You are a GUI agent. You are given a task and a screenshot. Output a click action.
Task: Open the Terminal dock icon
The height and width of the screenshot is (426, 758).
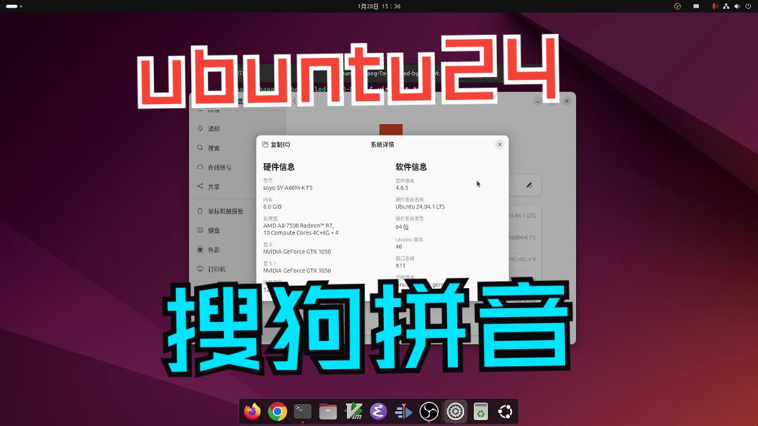(x=303, y=411)
